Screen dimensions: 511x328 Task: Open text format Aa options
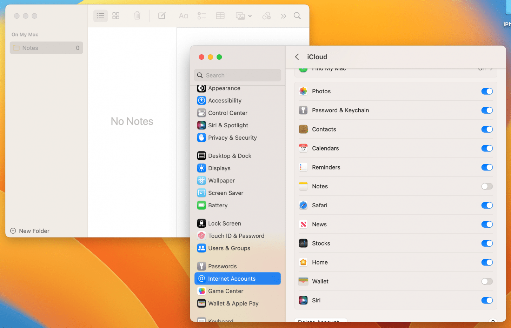[183, 16]
